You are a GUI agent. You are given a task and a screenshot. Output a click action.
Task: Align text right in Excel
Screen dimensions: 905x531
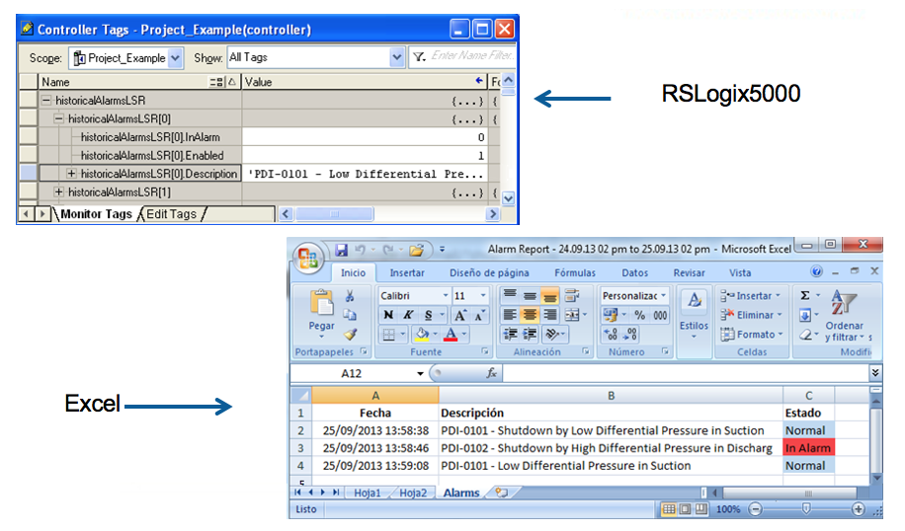coord(549,315)
